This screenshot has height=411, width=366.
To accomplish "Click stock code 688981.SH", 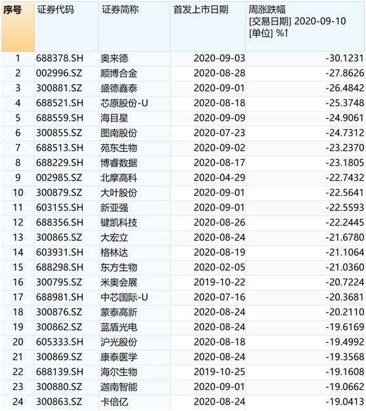I will click(x=60, y=297).
